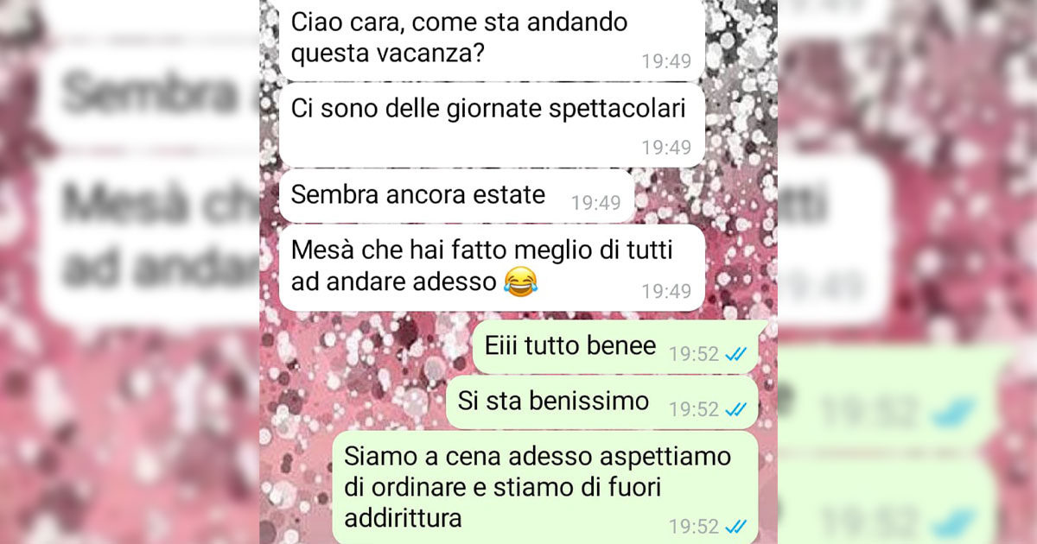This screenshot has height=544, width=1037.
Task: Click the 19:52 timestamp on 'Eiii tutto benee'
Action: click(x=694, y=354)
